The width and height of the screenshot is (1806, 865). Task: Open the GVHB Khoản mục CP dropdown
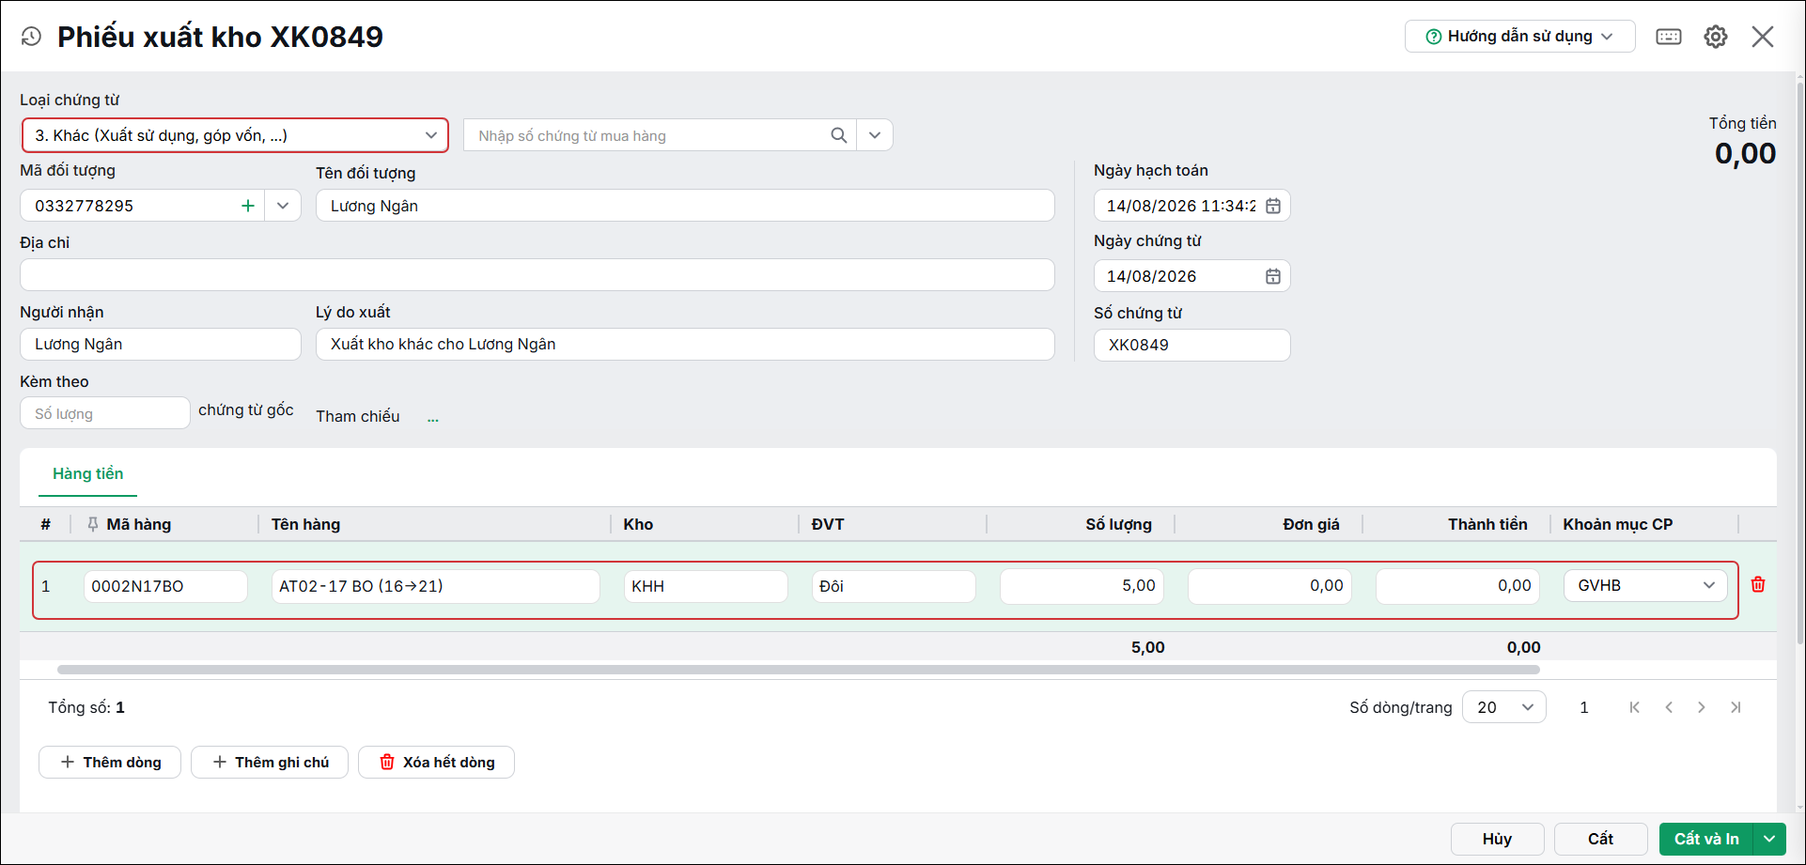[1645, 585]
